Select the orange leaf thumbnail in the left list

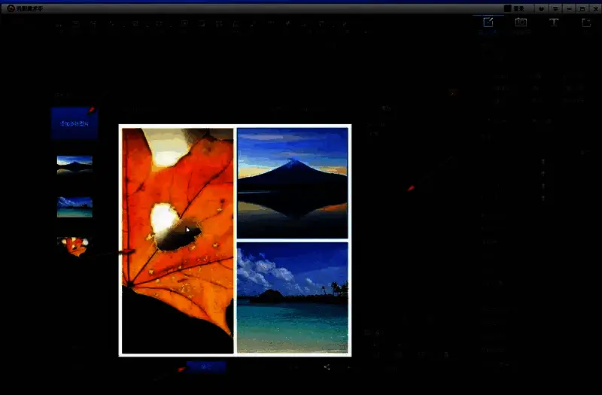coord(74,247)
